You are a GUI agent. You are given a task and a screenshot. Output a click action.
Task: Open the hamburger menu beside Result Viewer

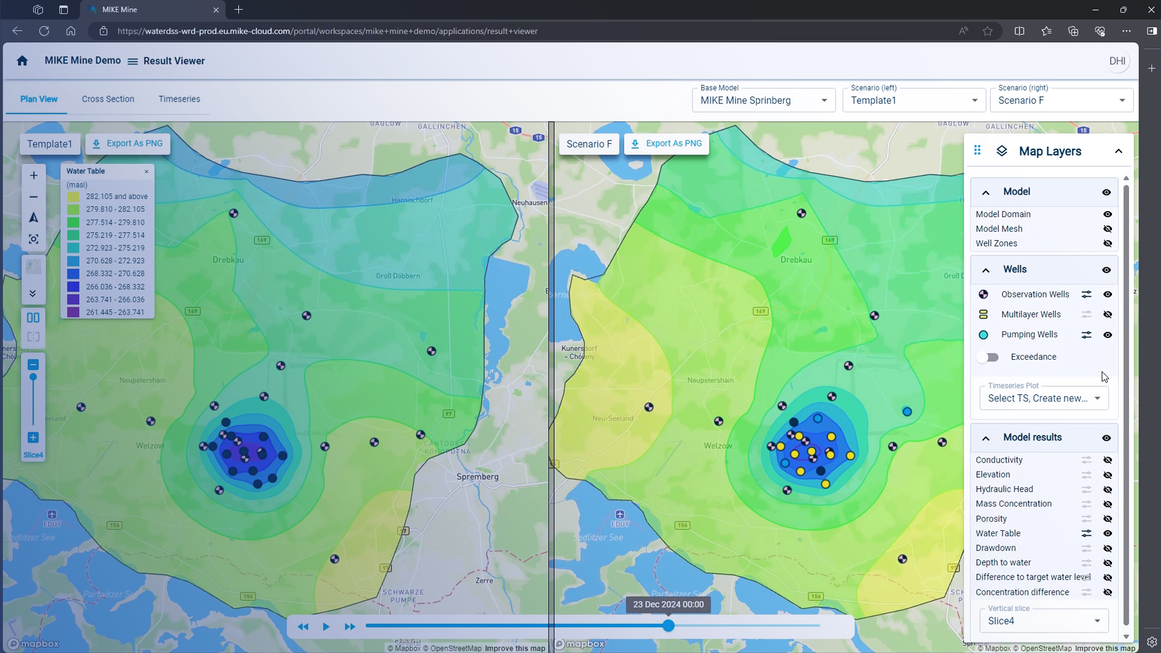[132, 61]
